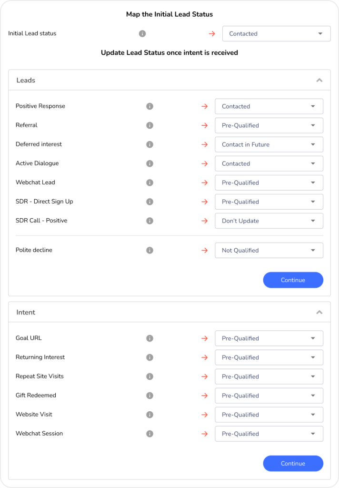Click info icon beside Positive Response
The height and width of the screenshot is (488, 339).
coord(150,106)
